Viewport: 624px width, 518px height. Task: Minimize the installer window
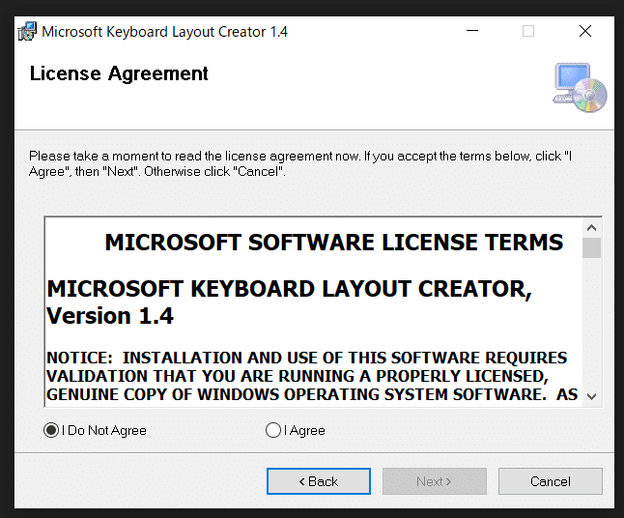(x=472, y=31)
